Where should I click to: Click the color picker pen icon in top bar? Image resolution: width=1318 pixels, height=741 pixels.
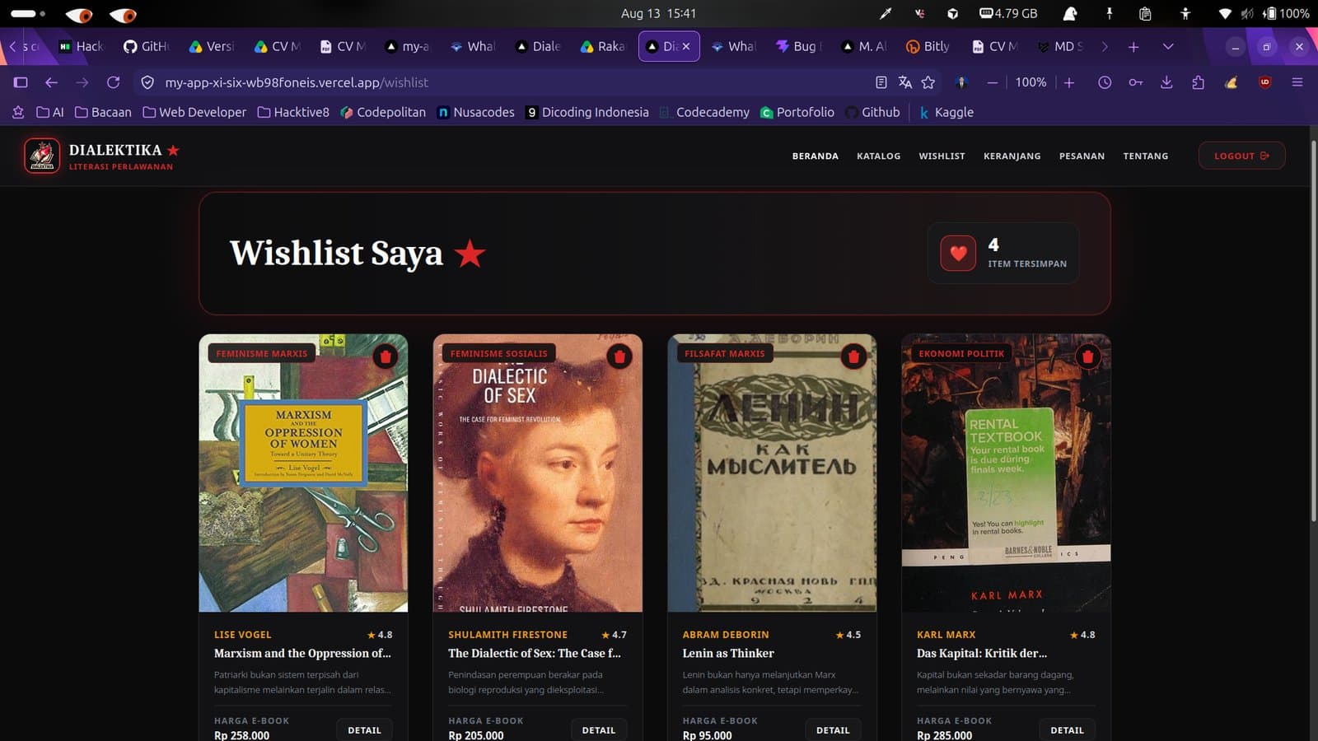(886, 13)
